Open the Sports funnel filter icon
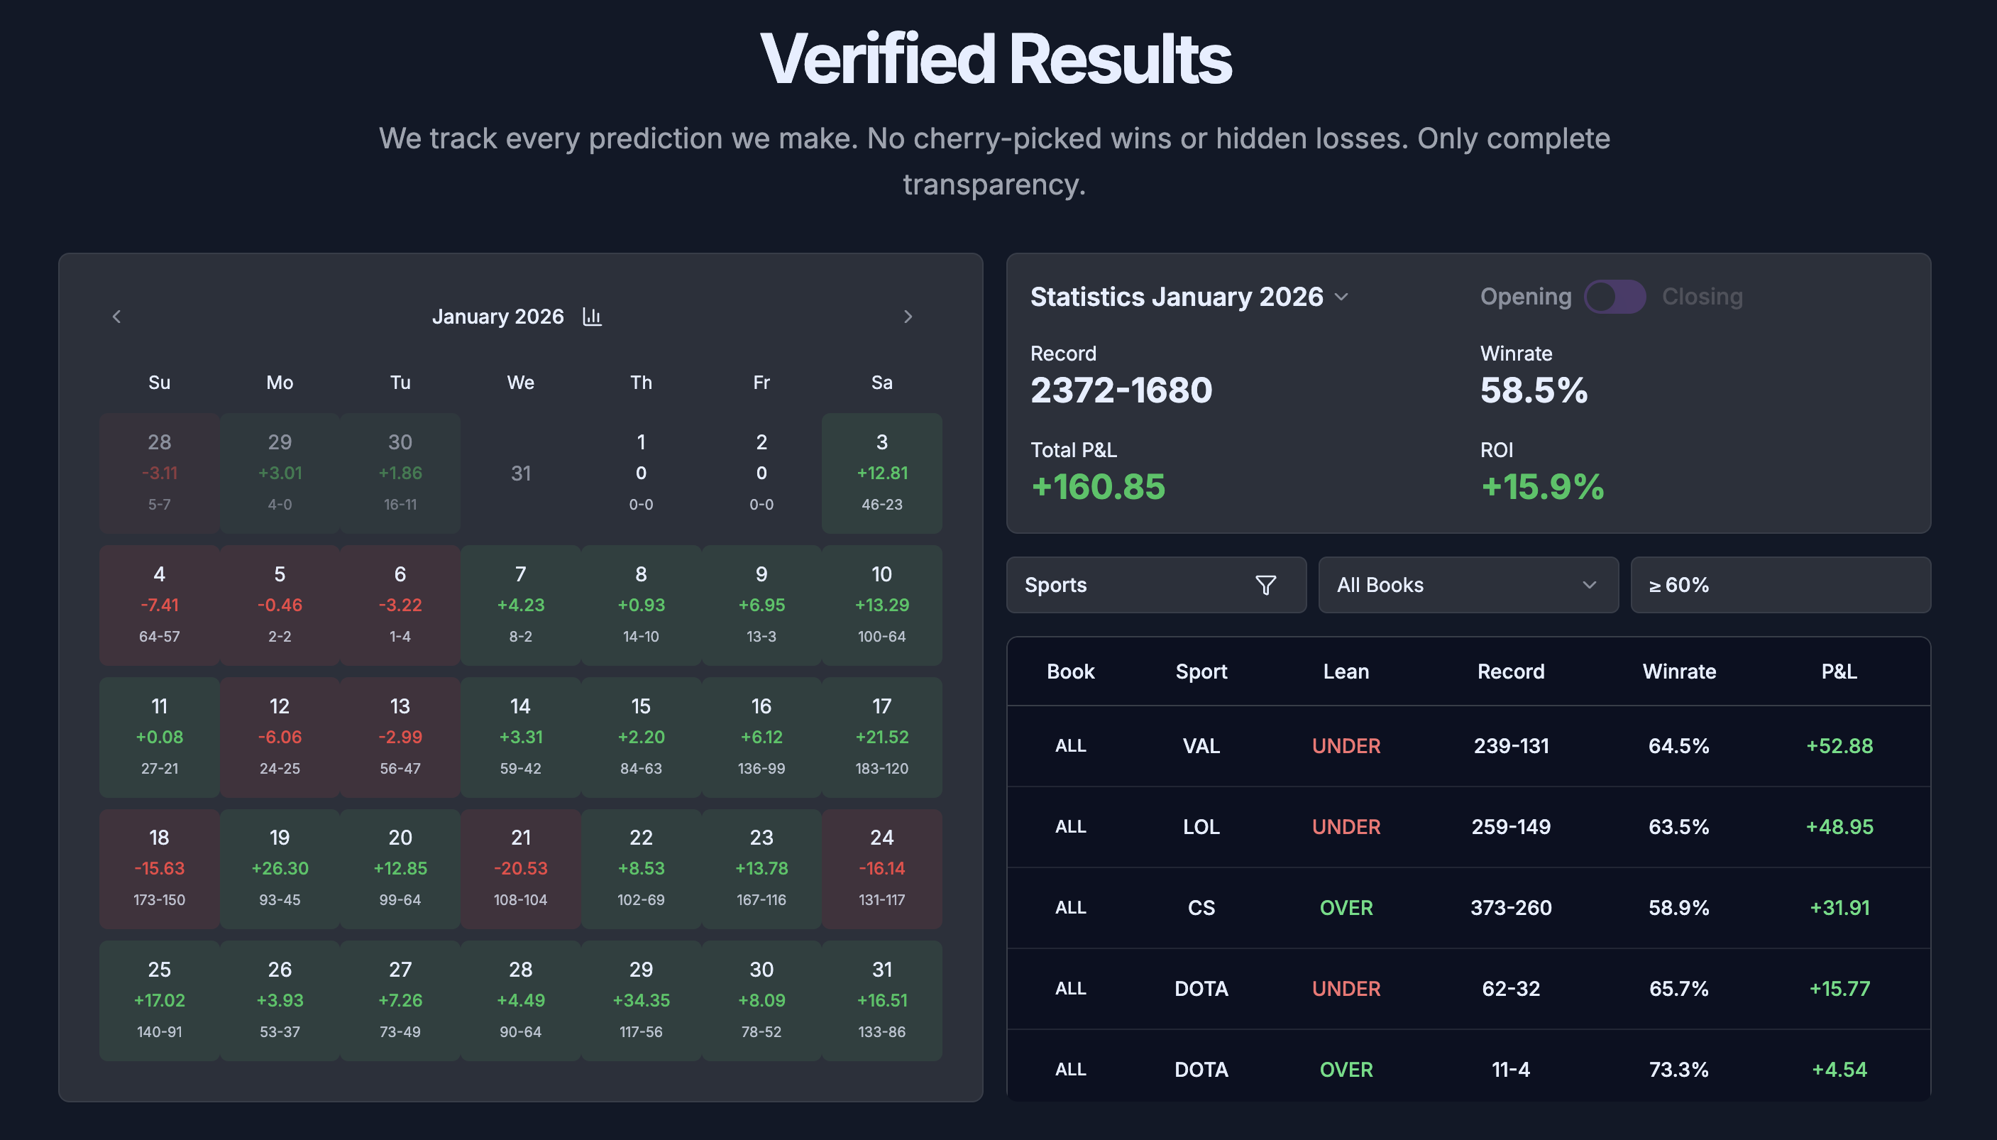The width and height of the screenshot is (1997, 1140). [1266, 584]
